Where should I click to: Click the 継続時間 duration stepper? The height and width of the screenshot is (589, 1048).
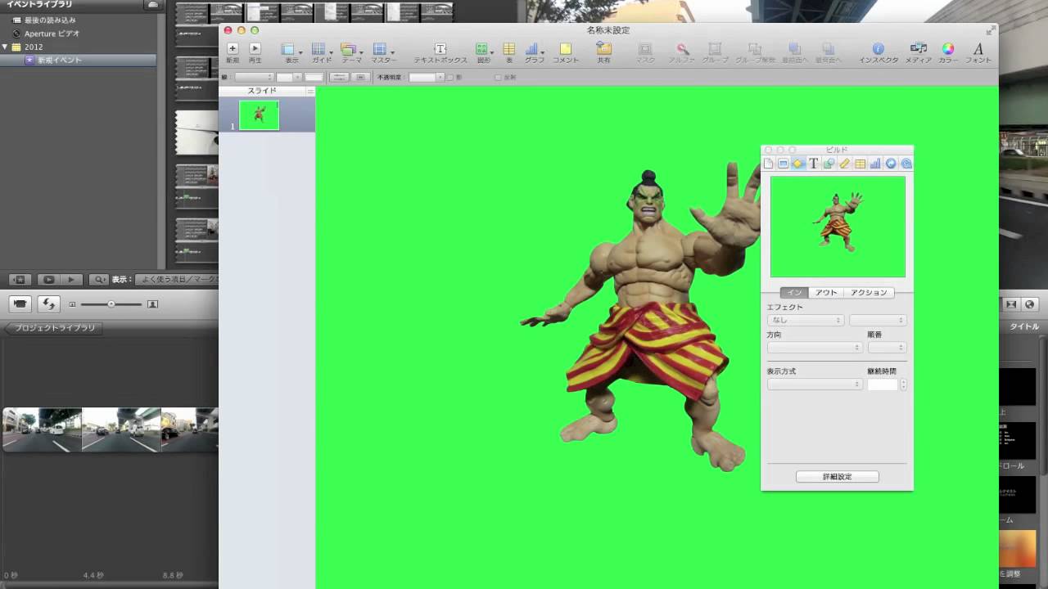903,384
